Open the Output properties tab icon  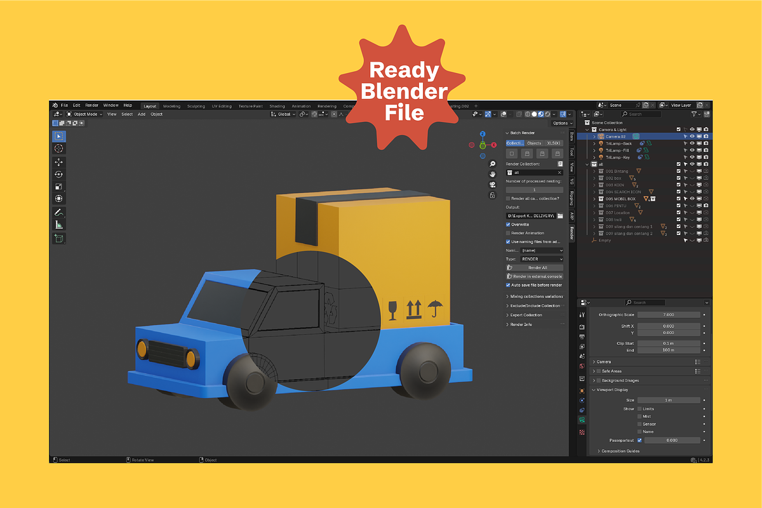coord(582,337)
